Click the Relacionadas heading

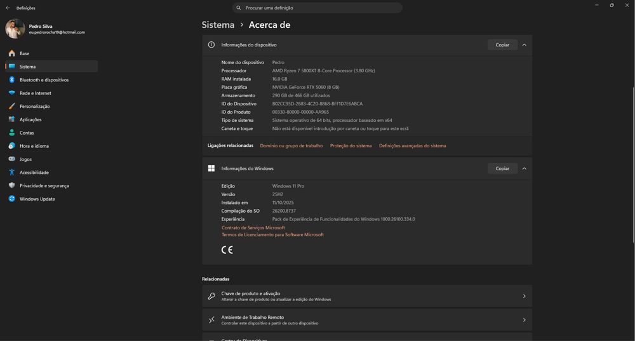click(215, 279)
